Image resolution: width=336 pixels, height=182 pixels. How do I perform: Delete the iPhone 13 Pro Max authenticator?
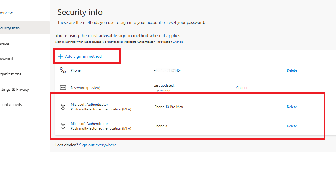pos(292,107)
